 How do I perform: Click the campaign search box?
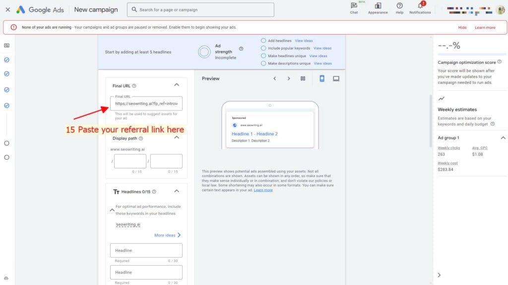click(x=200, y=10)
